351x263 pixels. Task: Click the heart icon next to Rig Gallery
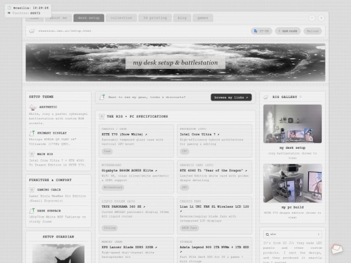(300, 97)
